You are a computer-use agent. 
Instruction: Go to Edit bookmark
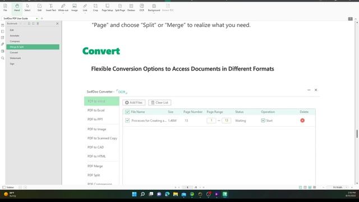coord(12,30)
